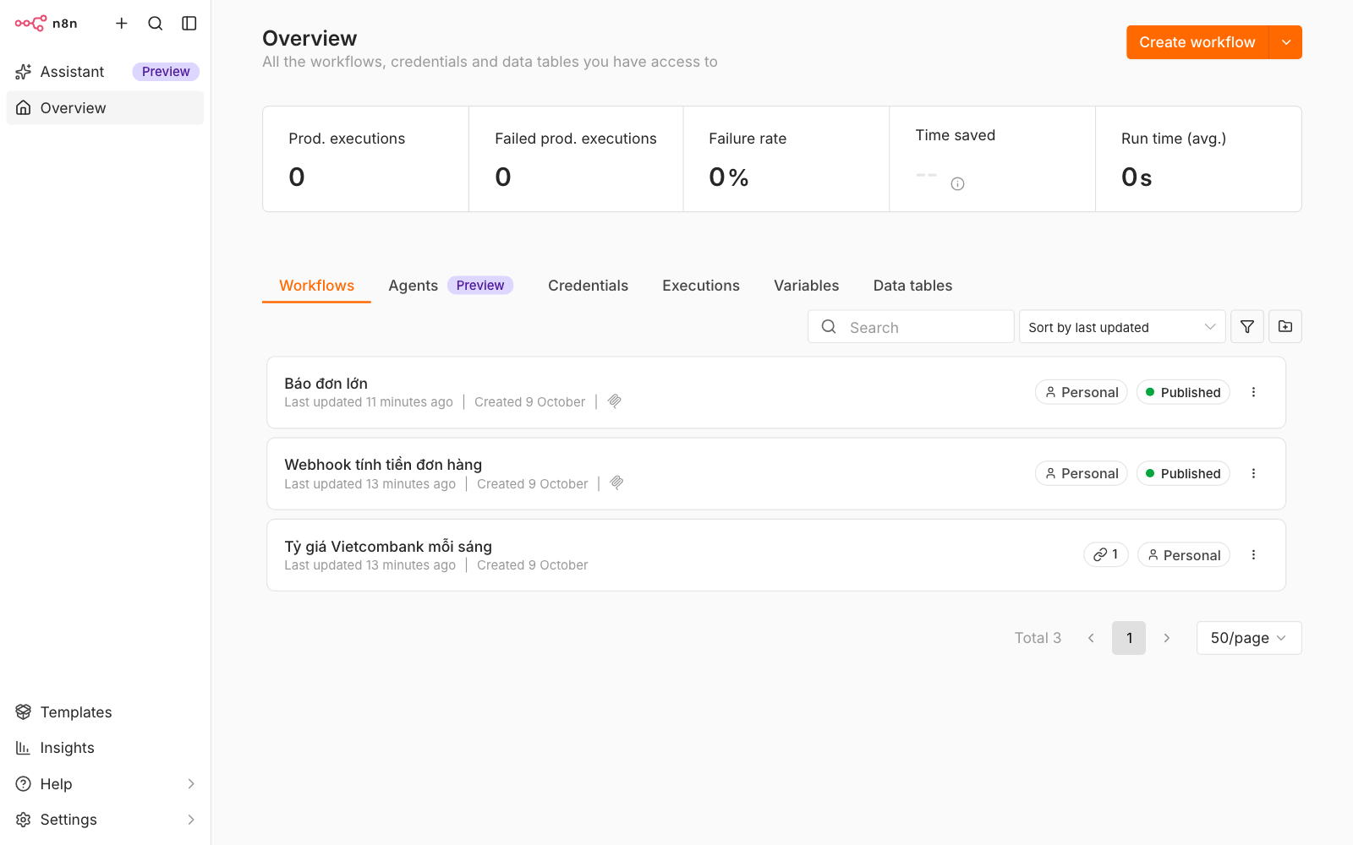Click the Time saved info icon

pyautogui.click(x=957, y=183)
